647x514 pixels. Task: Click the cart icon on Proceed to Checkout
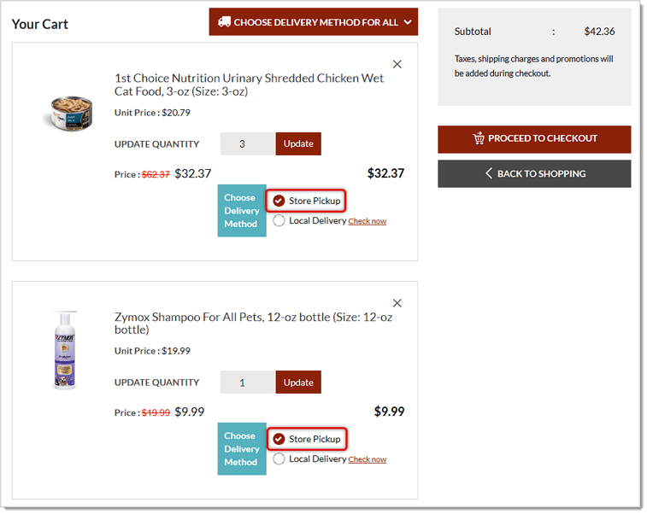[x=479, y=138]
